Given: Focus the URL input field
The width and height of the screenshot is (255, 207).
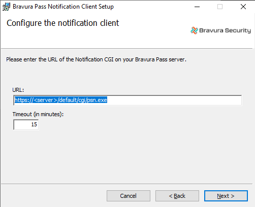Looking at the screenshot, I should 127,100.
